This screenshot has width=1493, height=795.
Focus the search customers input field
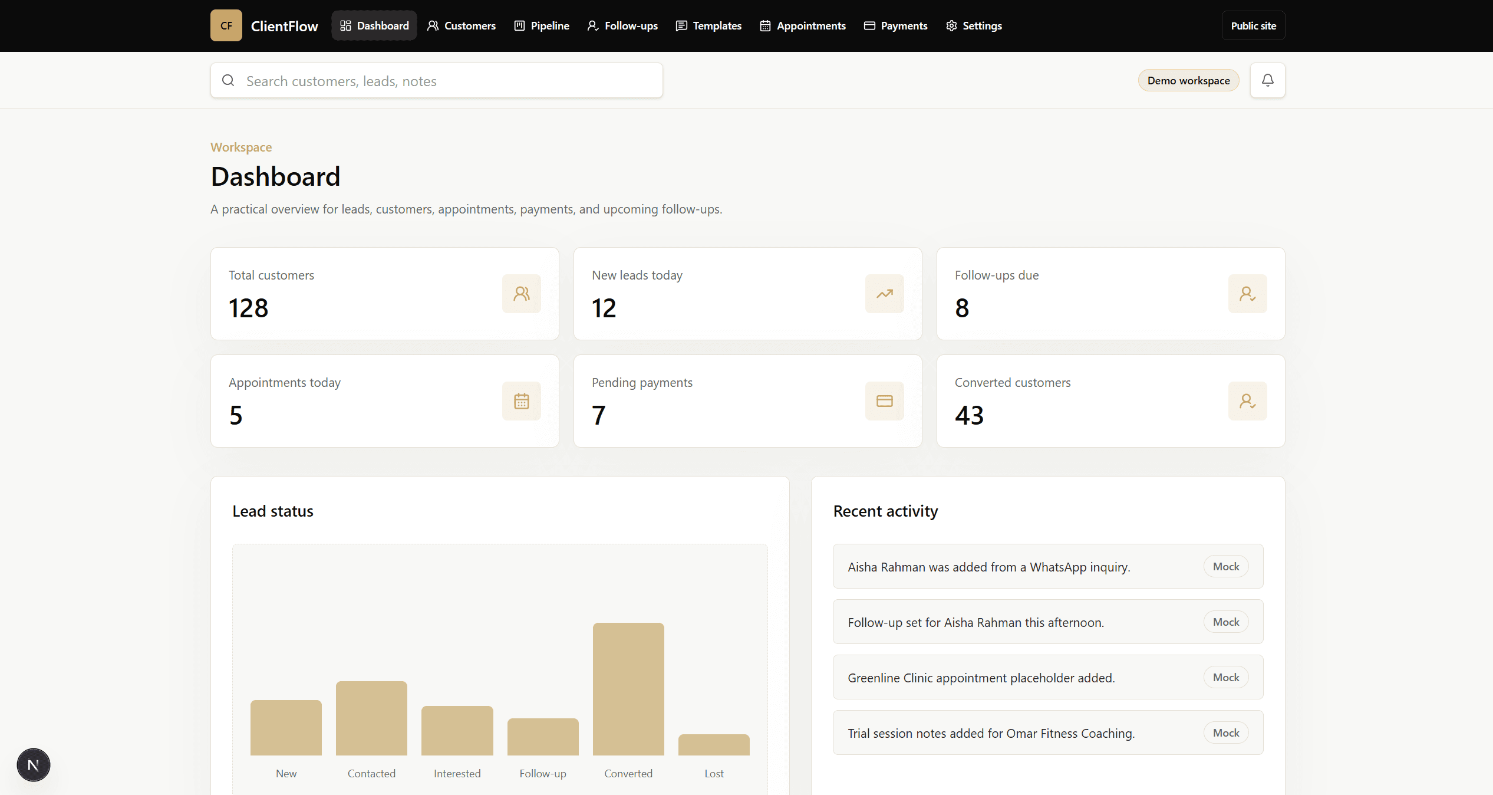click(437, 80)
